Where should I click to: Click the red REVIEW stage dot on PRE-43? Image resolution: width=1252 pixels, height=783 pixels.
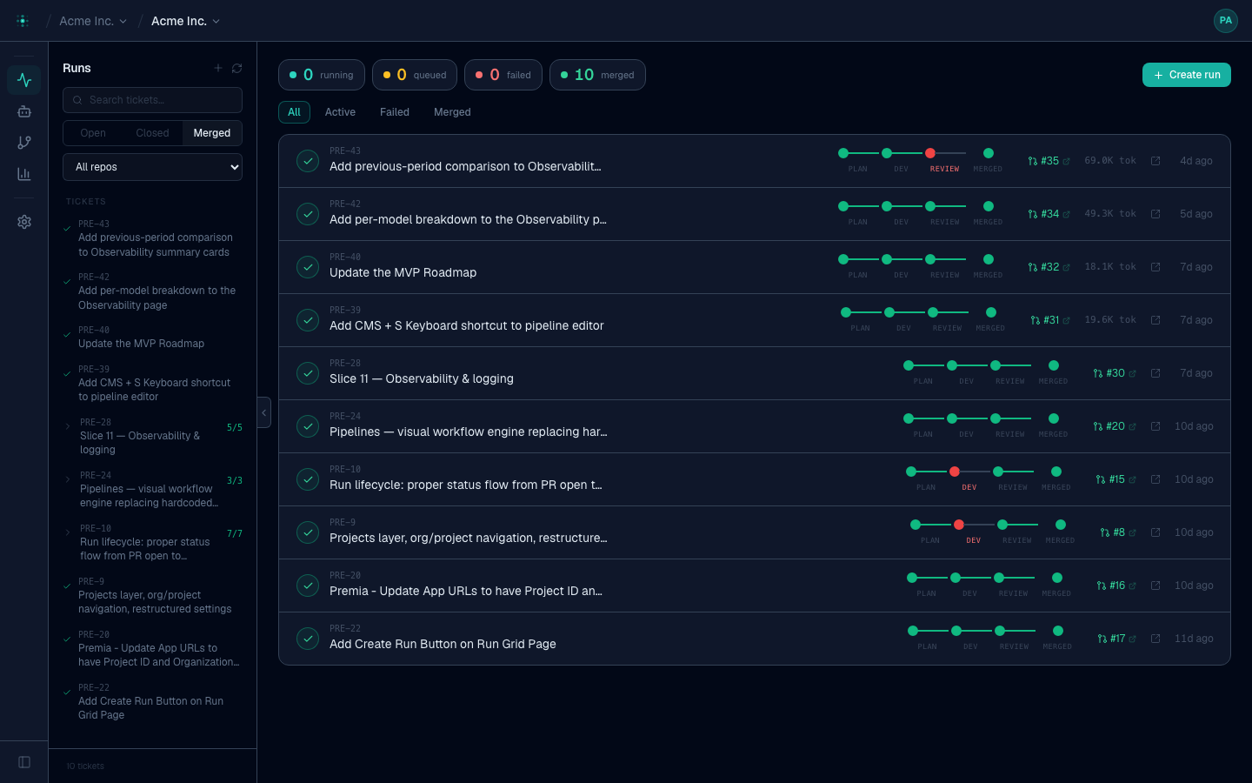(930, 153)
